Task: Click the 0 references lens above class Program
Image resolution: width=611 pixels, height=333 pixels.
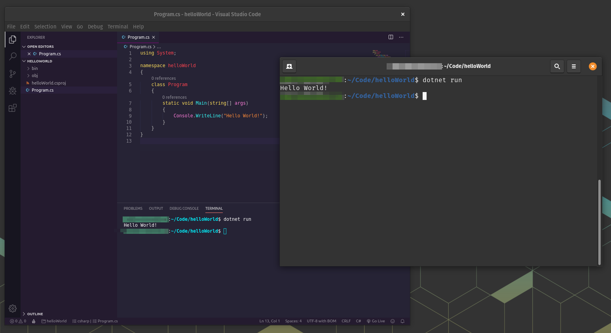Action: [x=163, y=78]
